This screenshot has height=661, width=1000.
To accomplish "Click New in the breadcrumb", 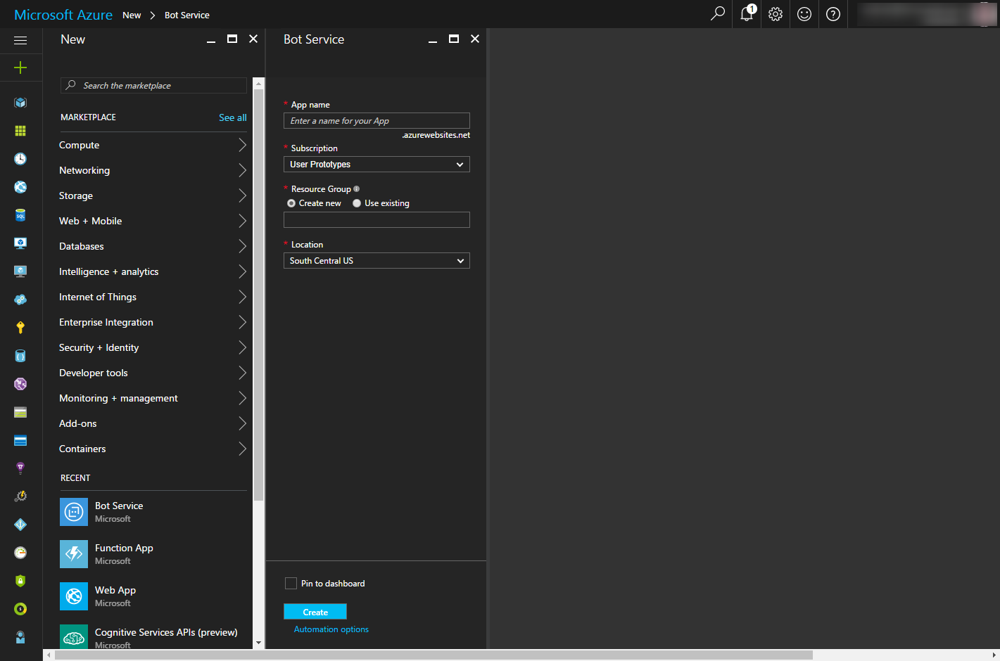I will [x=132, y=15].
